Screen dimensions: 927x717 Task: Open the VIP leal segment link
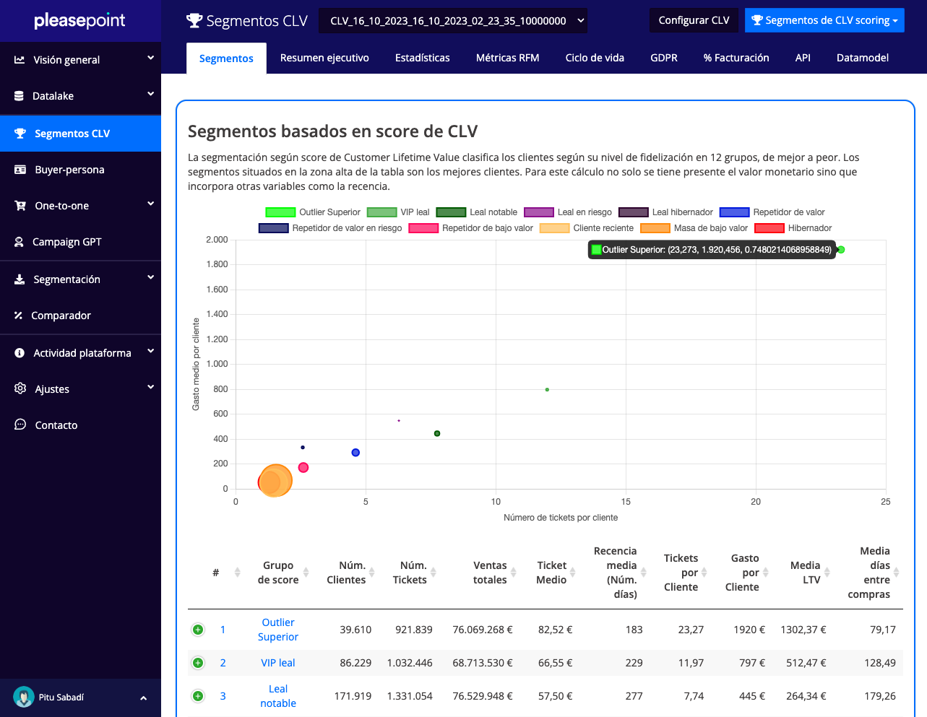point(278,663)
